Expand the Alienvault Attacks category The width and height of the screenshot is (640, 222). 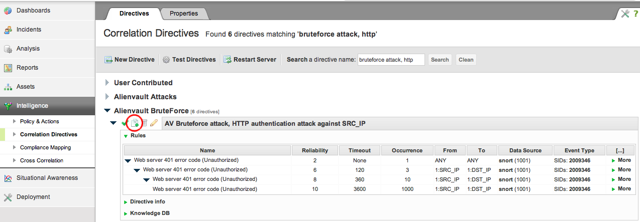[x=107, y=97]
